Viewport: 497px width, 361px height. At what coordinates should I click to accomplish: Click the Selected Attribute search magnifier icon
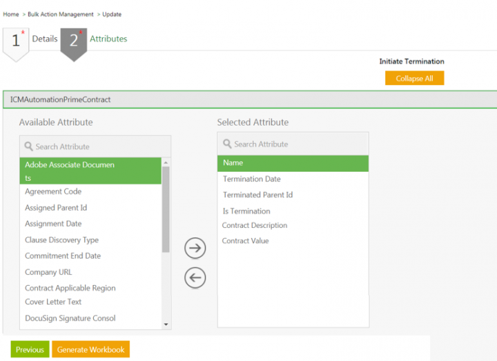[226, 144]
